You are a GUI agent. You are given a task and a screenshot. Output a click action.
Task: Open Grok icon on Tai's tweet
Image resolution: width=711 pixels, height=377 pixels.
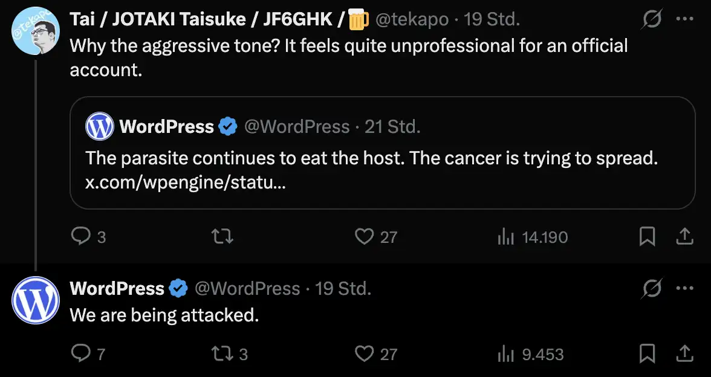(x=652, y=20)
